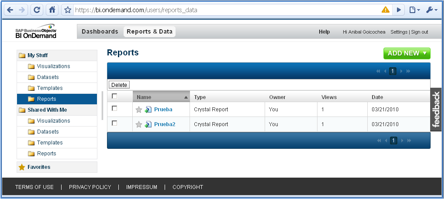Tick the select-all checkbox in table header
Image resolution: width=445 pixels, height=199 pixels.
click(x=114, y=96)
